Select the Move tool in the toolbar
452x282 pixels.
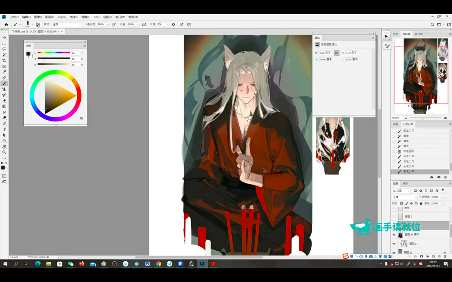(4, 38)
